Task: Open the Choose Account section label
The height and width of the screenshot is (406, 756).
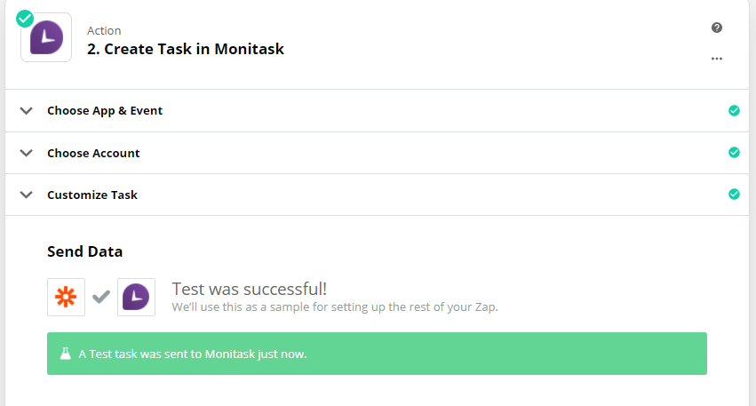Action: coord(93,153)
